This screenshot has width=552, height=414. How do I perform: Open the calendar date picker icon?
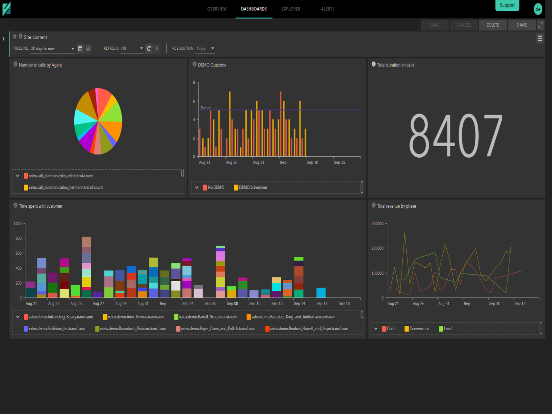click(x=80, y=49)
